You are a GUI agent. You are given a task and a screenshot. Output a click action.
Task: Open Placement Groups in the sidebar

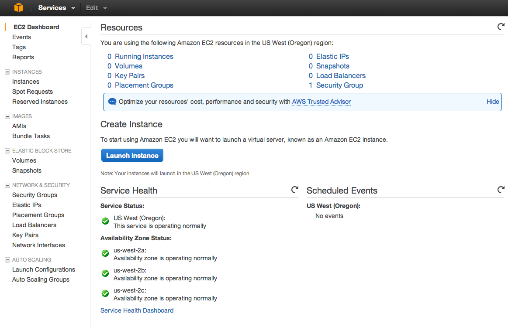38,215
